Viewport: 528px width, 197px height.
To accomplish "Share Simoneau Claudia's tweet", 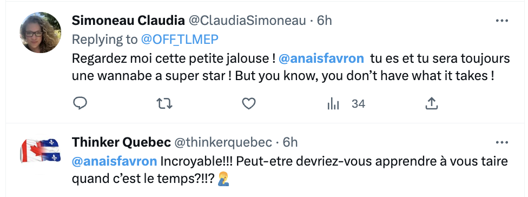I will point(431,104).
